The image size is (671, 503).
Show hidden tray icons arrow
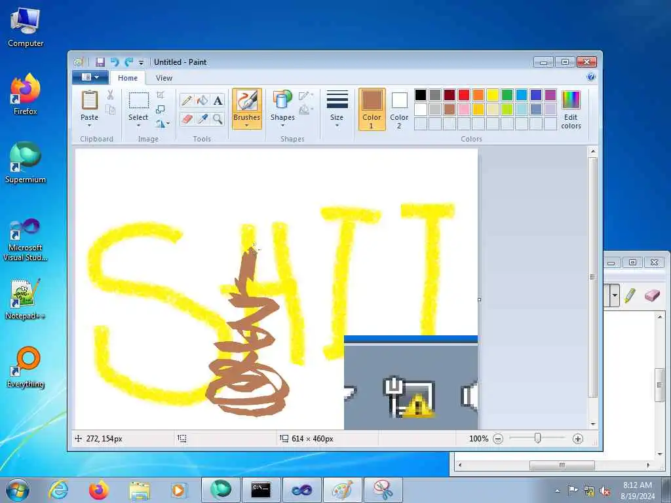point(557,491)
